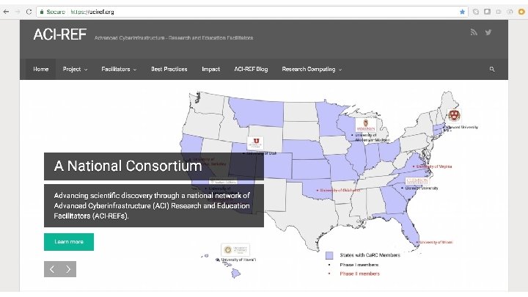This screenshot has height=297, width=528.
Task: Expand the Research Computing dropdown menu
Action: pos(312,69)
